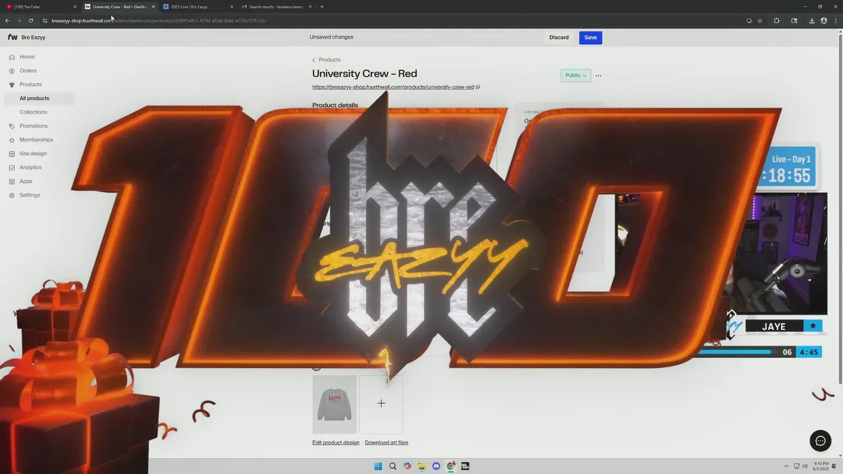Bookmark this page with star icon

[x=760, y=20]
